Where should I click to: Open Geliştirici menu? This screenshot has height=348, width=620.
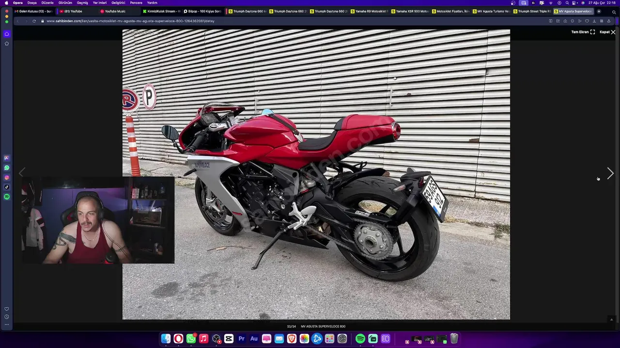pos(118,3)
